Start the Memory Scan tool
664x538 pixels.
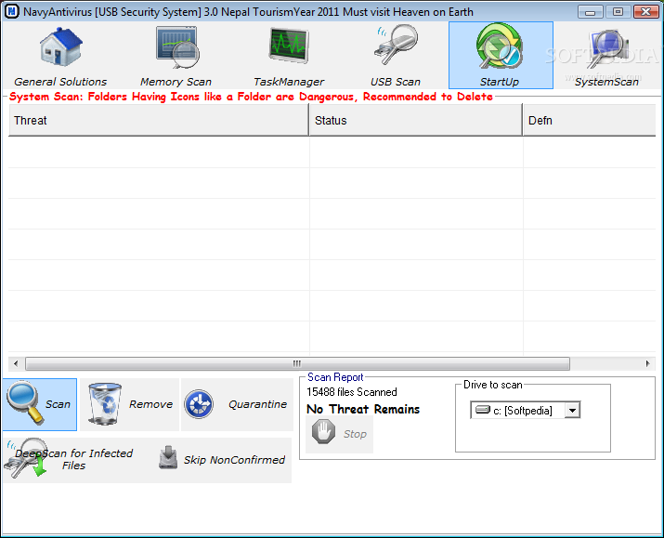pos(176,56)
